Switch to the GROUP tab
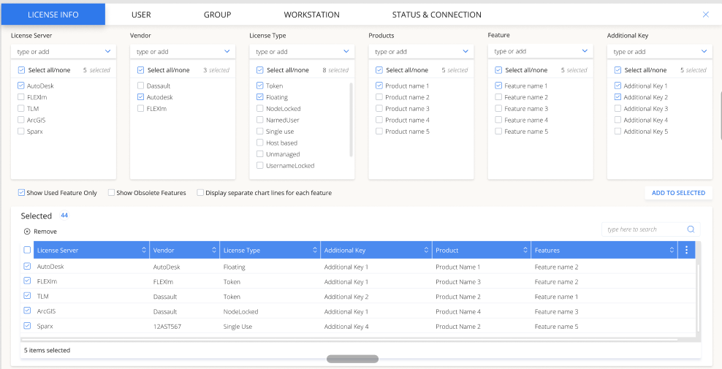This screenshot has height=369, width=722. pyautogui.click(x=217, y=15)
